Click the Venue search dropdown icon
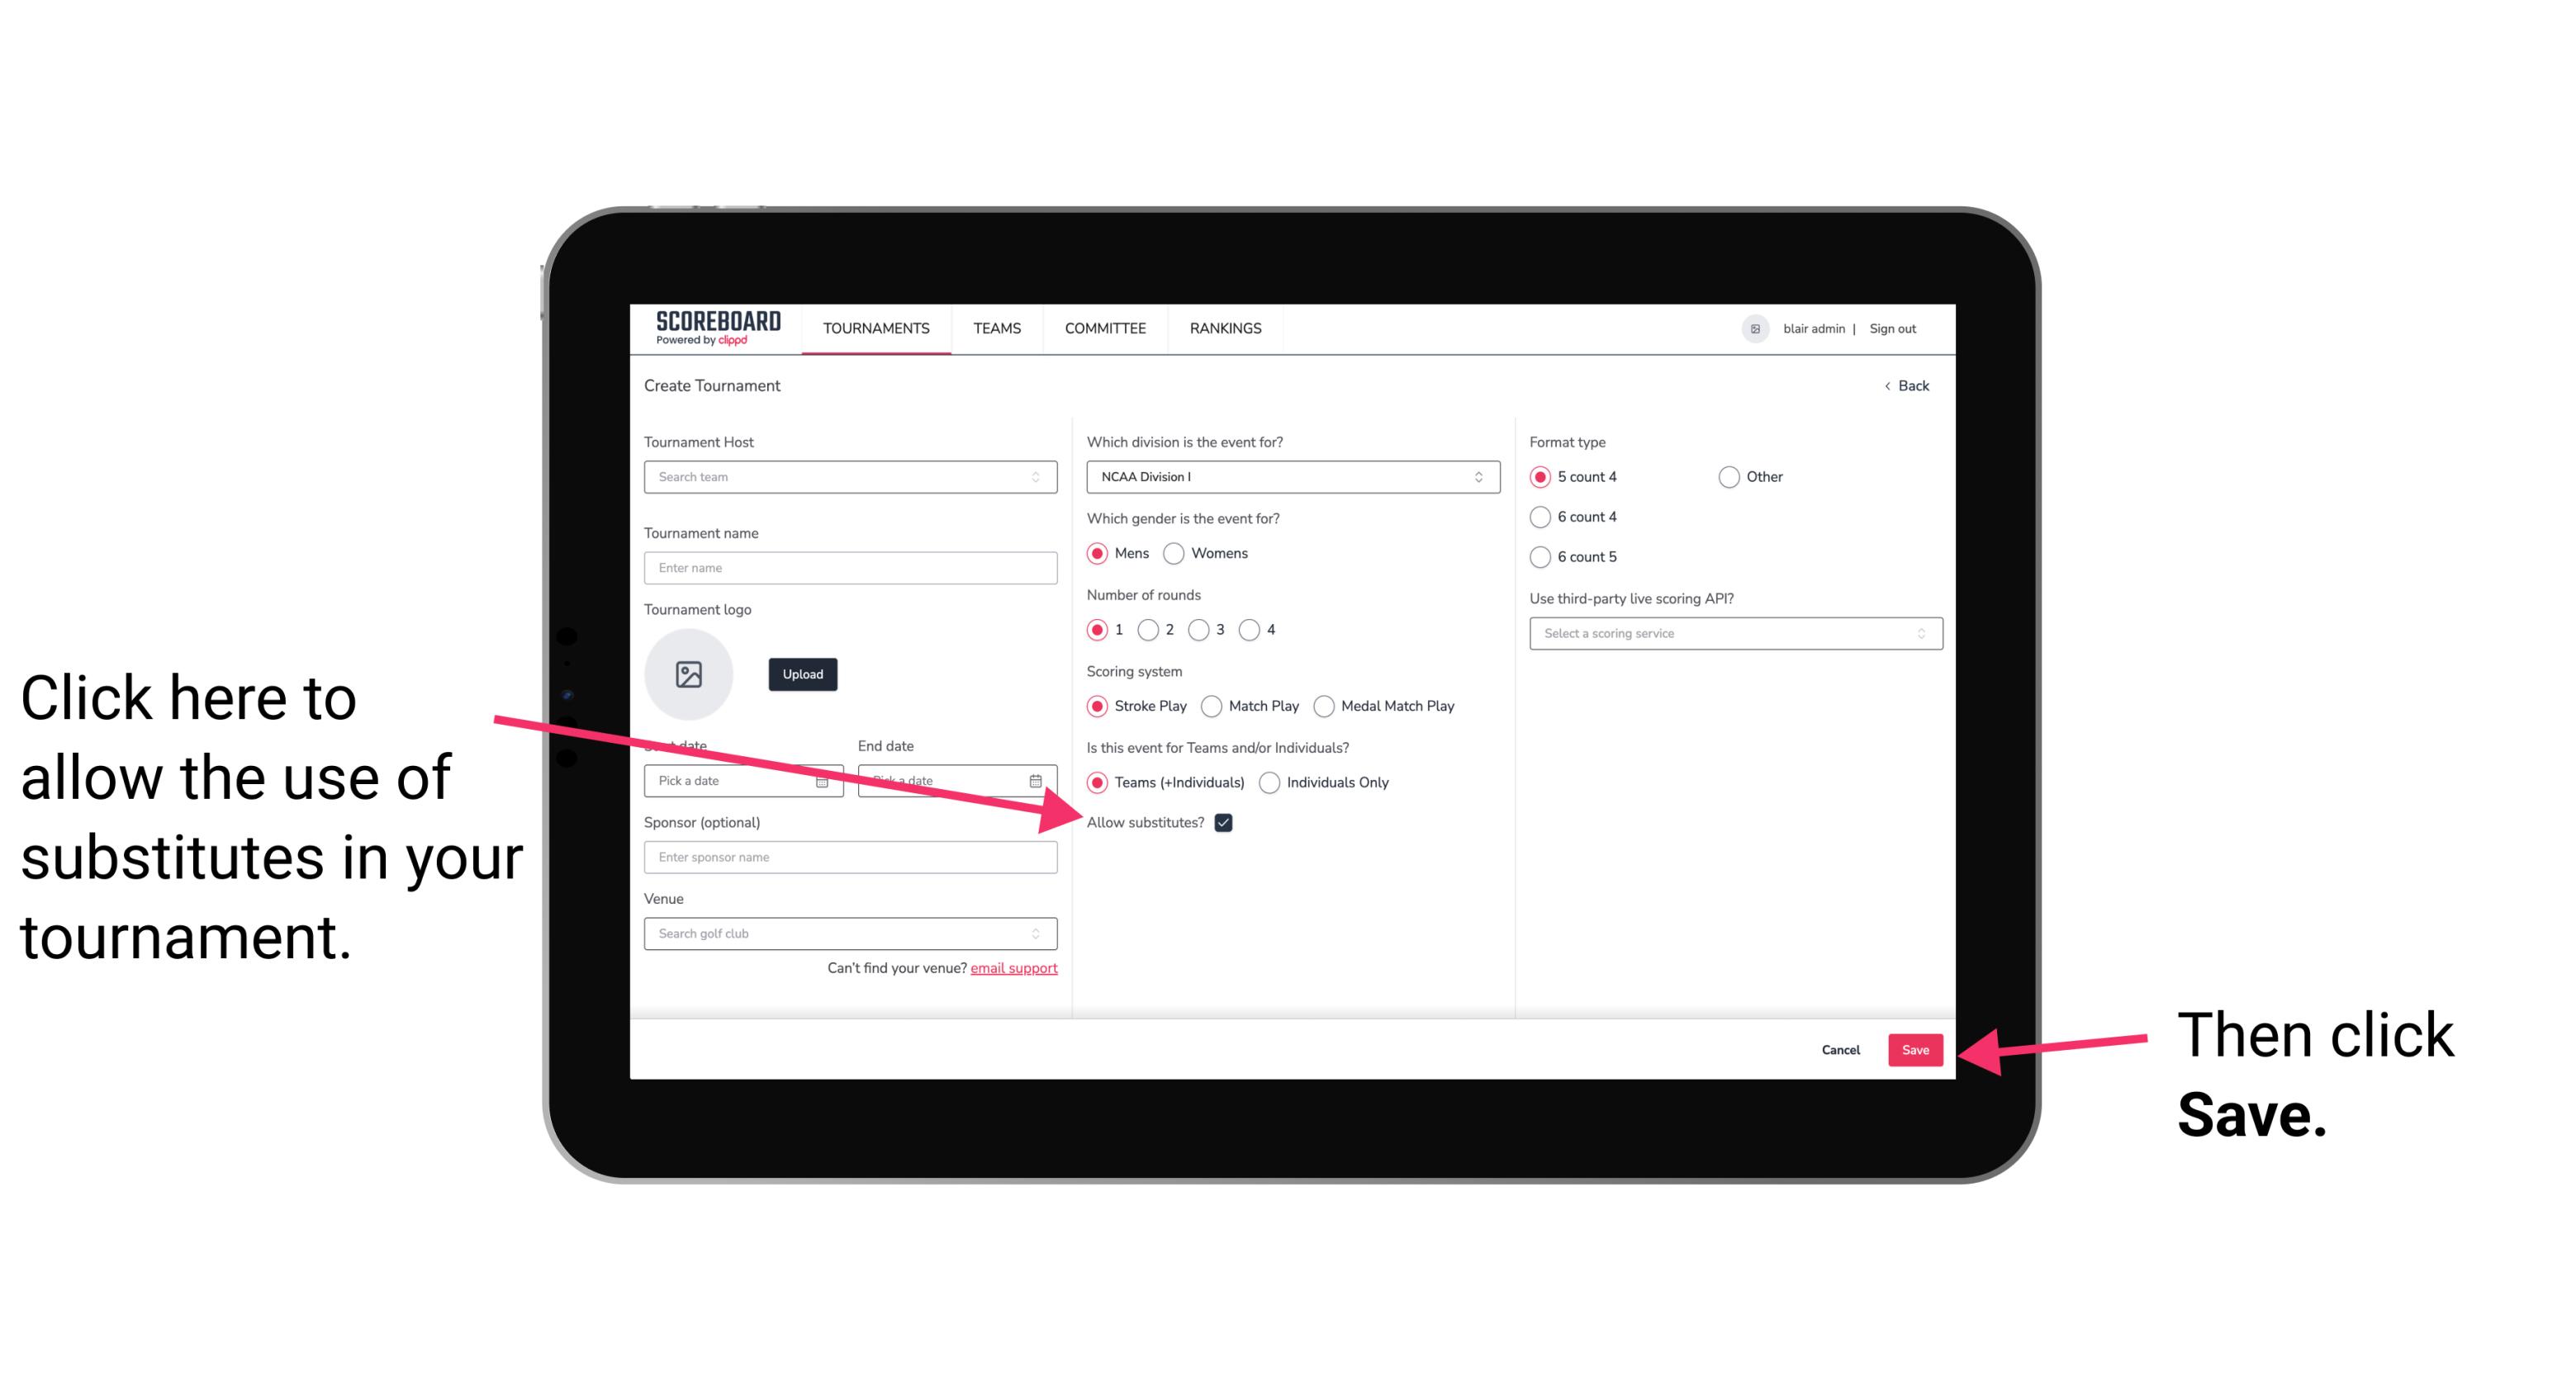 coord(1042,934)
